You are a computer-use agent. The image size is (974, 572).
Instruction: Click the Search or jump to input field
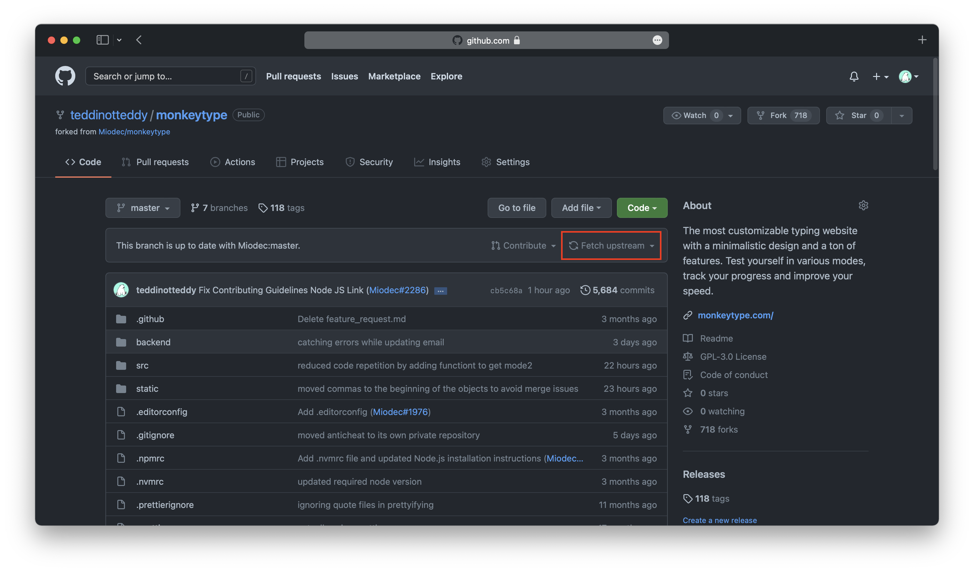pyautogui.click(x=168, y=76)
